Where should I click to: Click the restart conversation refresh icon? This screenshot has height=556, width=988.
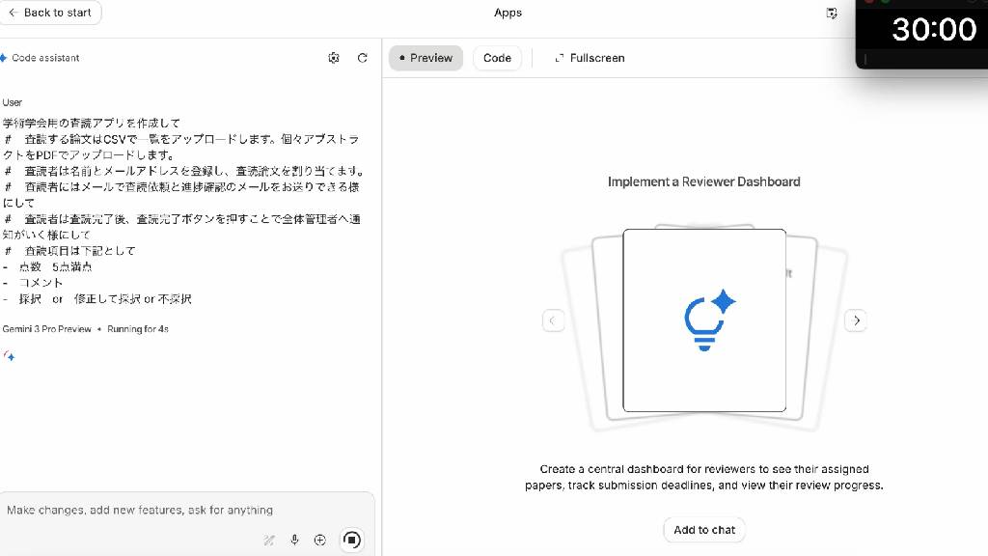[x=363, y=58]
